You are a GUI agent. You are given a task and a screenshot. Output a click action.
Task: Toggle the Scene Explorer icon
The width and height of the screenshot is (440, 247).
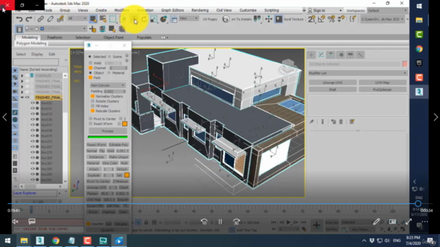19,29
